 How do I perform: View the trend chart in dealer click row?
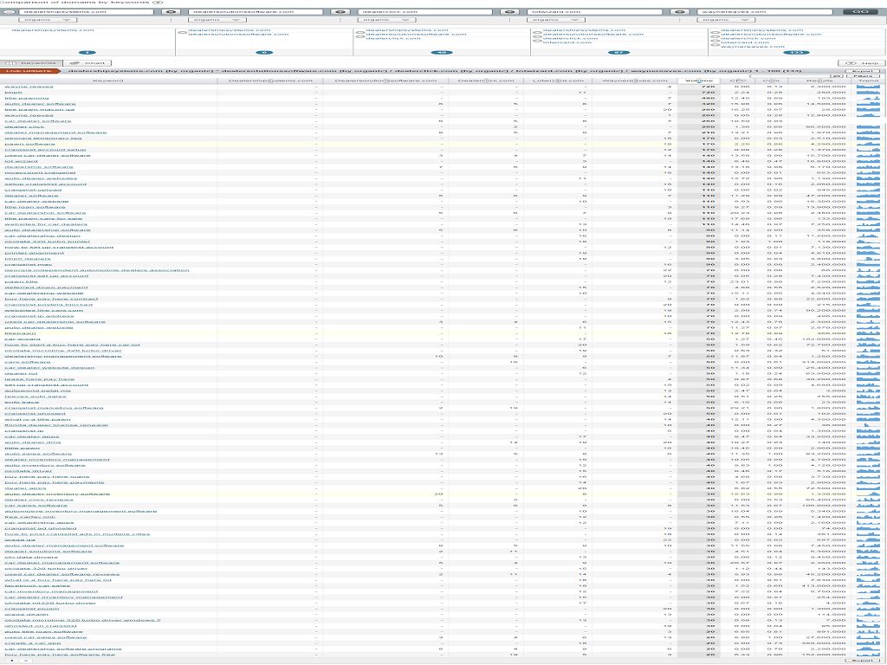tap(868, 126)
